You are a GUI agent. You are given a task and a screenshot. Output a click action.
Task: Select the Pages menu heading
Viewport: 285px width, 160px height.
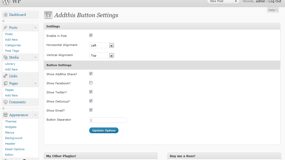(13, 83)
